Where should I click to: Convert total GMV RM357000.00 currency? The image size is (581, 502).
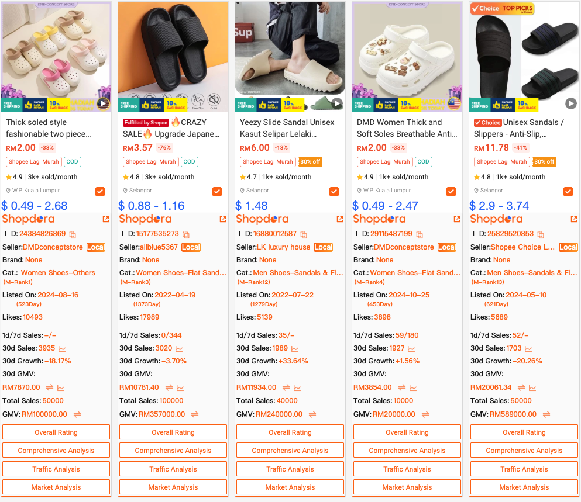point(195,414)
